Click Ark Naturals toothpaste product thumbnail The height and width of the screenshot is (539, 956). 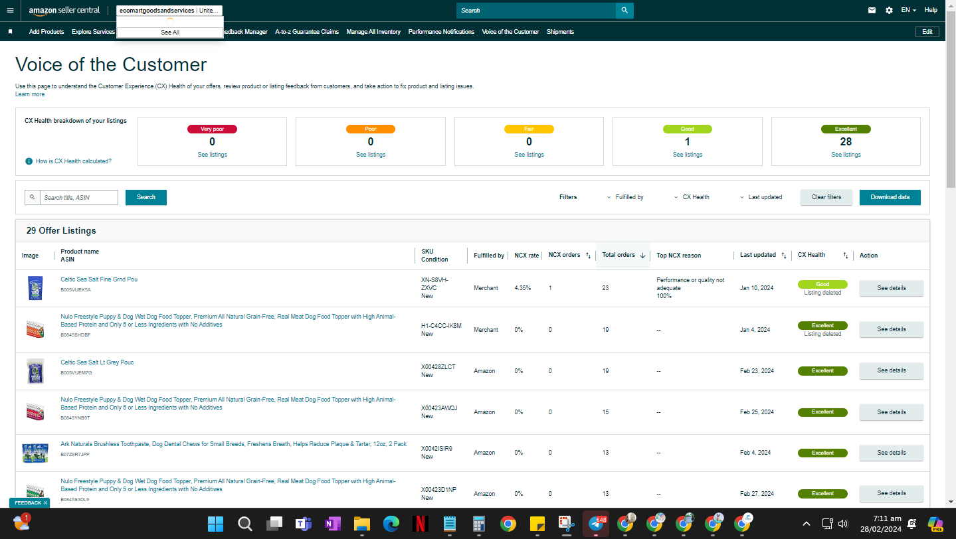coord(35,453)
